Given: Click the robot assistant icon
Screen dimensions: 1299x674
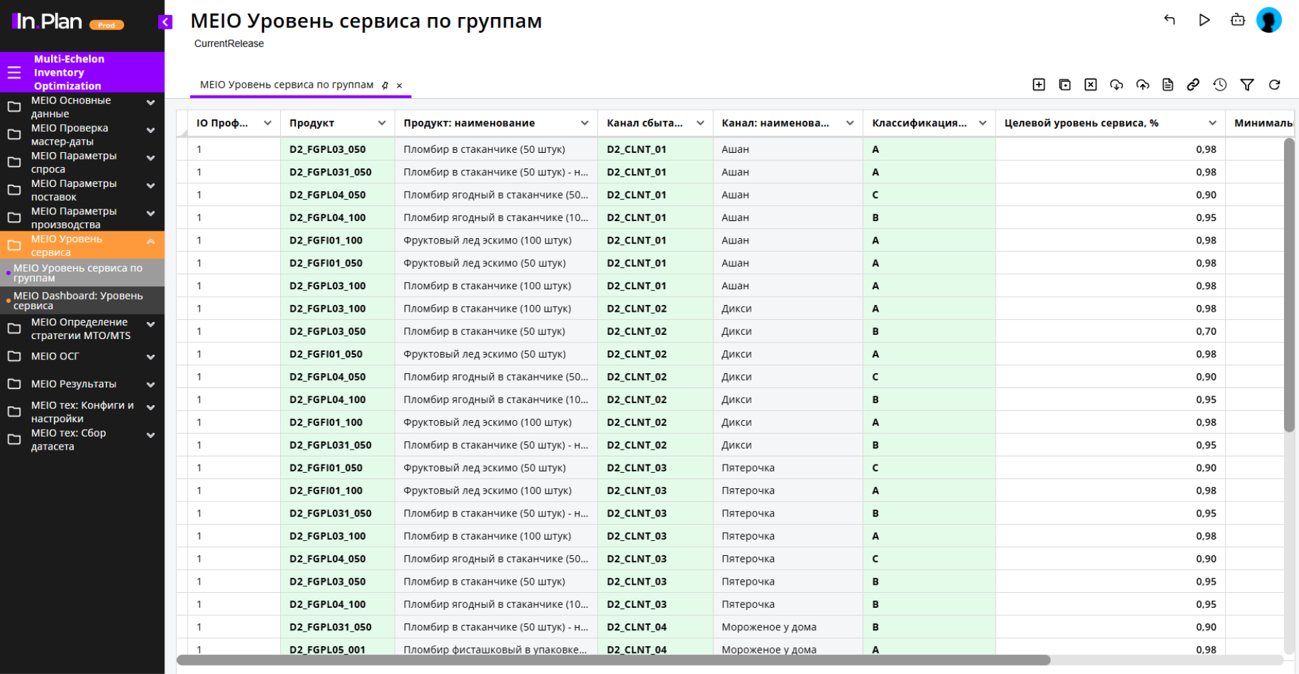Looking at the screenshot, I should coord(1238,20).
